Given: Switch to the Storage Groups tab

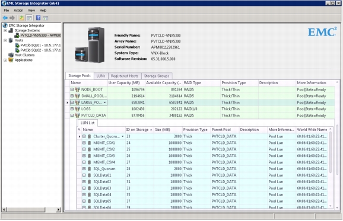Looking at the screenshot, I should point(157,76).
